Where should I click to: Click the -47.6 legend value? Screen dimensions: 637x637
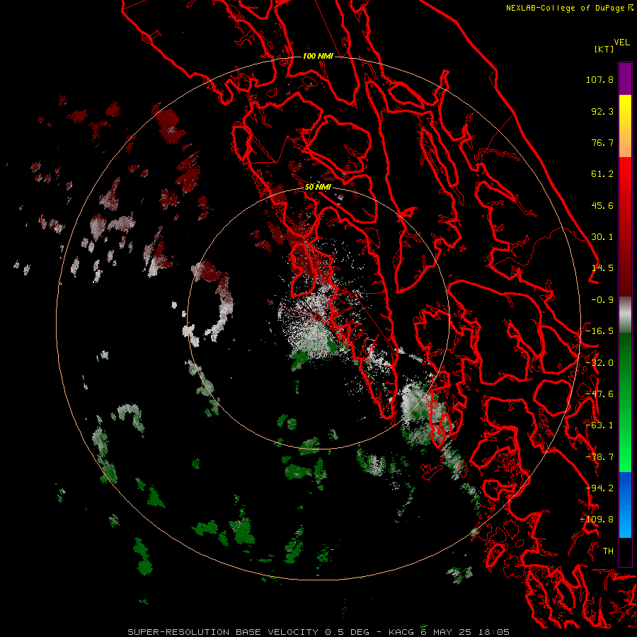pyautogui.click(x=599, y=394)
